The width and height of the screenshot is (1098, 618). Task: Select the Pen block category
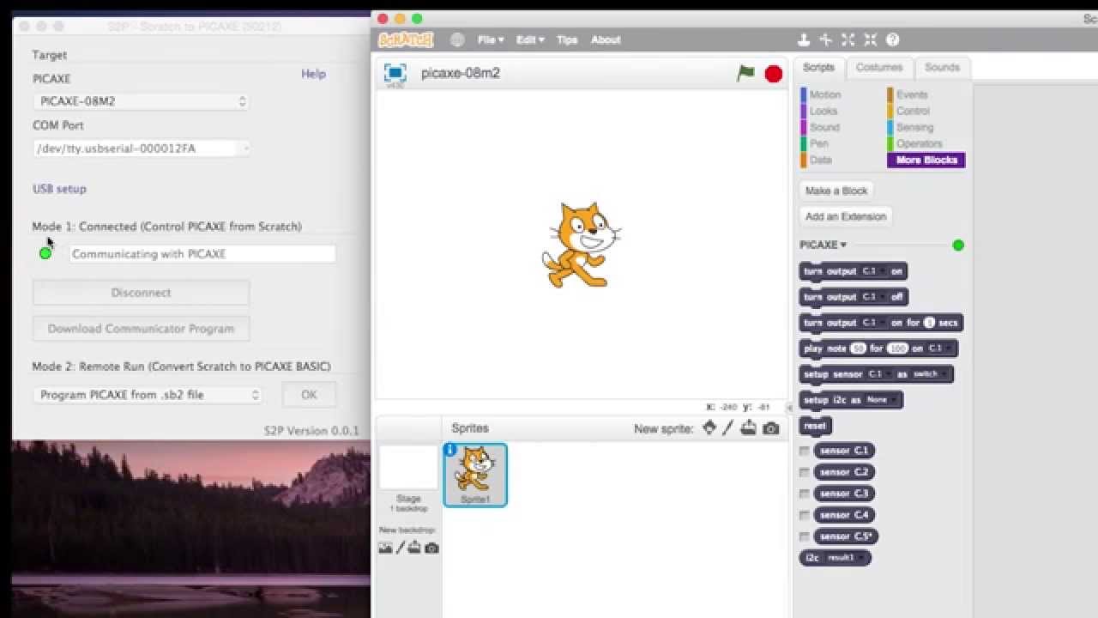(x=816, y=143)
